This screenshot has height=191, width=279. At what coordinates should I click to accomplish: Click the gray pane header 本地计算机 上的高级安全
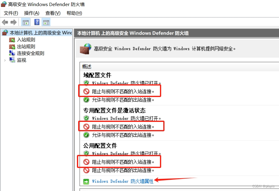pos(133,33)
